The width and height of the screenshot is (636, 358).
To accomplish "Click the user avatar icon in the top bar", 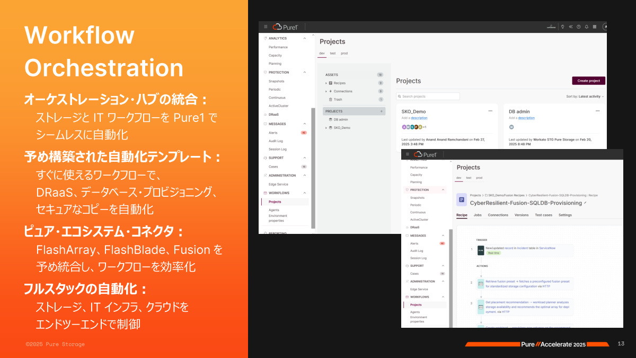I will (605, 27).
